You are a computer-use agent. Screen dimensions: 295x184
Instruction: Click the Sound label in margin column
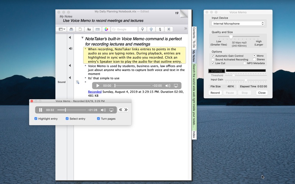coord(62,82)
